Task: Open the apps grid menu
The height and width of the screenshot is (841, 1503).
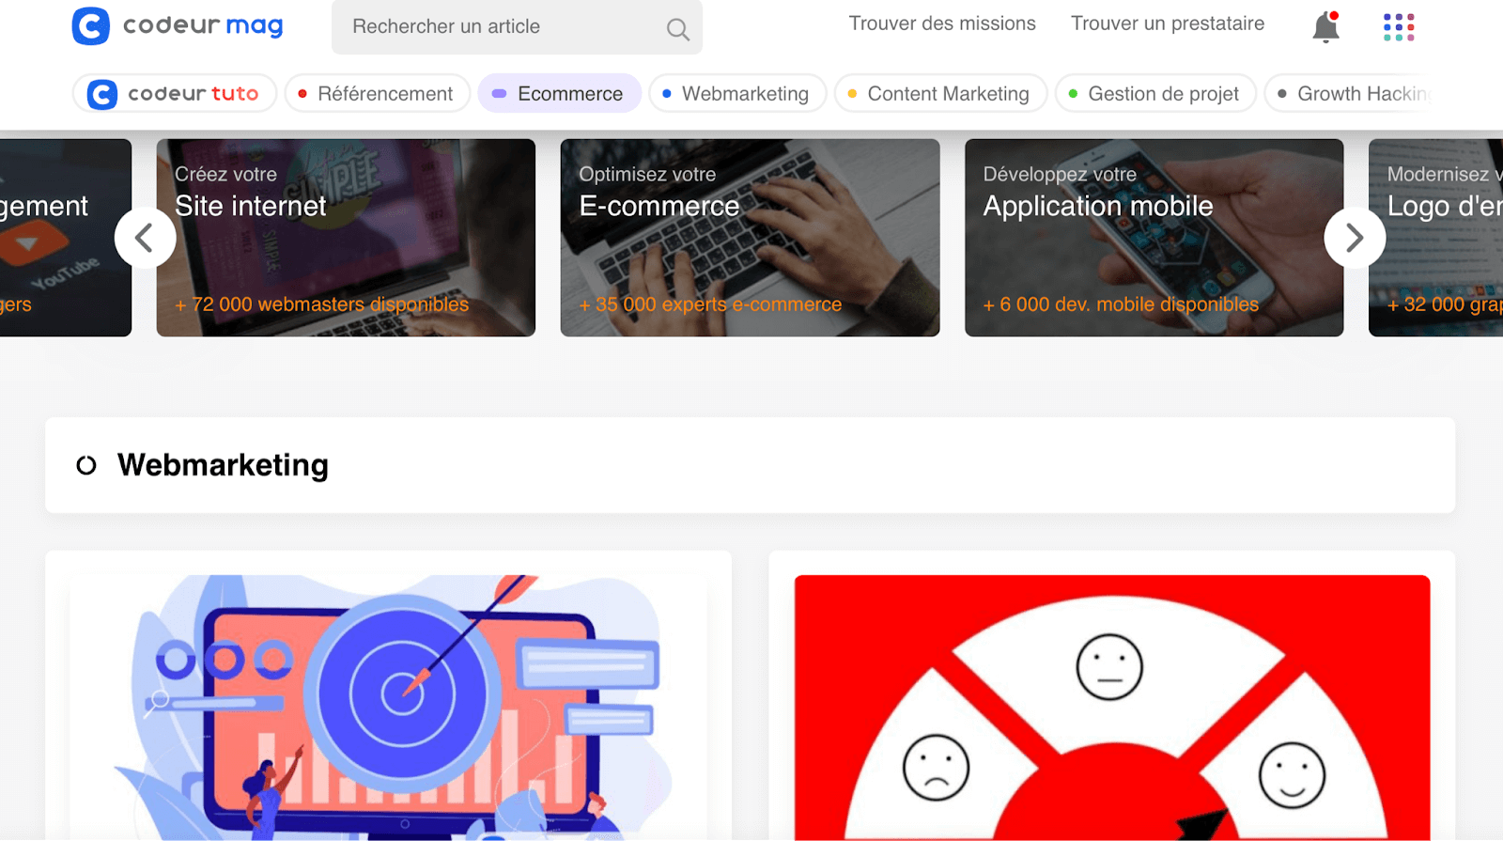Action: (x=1398, y=27)
